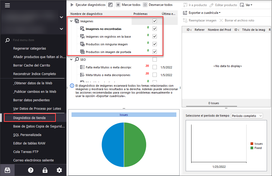Click Marcar todos button
The image size is (272, 176).
pos(128,5)
